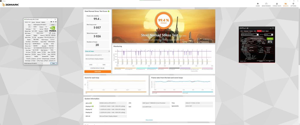Toggle CPU Clock Frequency legend color bar
300x125 pixels.
(x=185, y=68)
